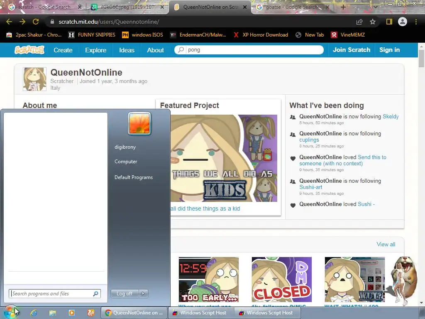Click Sign in on Scratch
The height and width of the screenshot is (319, 425).
[x=389, y=50]
